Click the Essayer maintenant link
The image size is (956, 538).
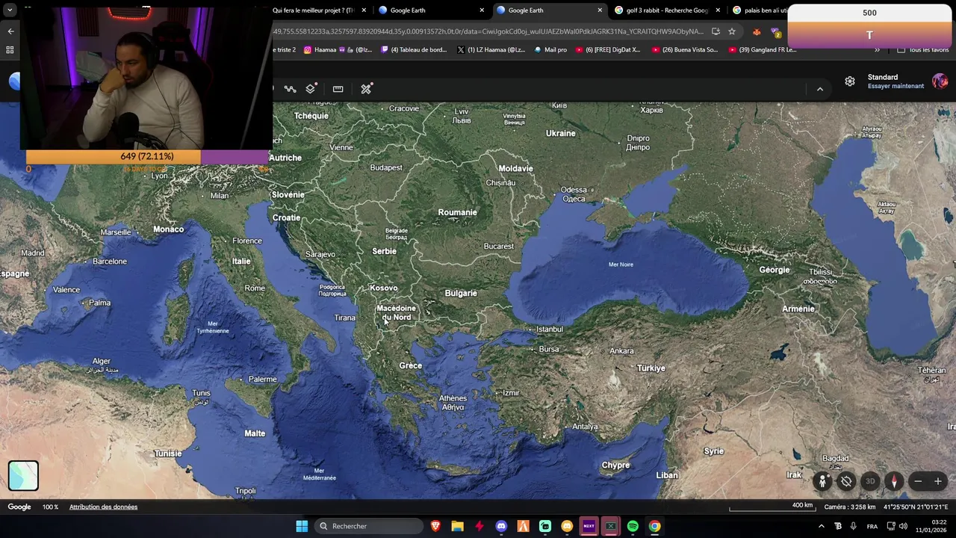click(896, 86)
